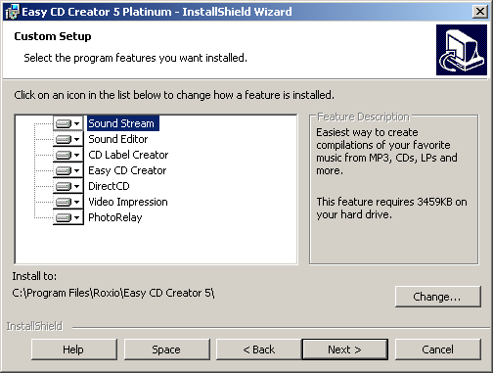Click the Sound Editor drive icon
The width and height of the screenshot is (493, 373).
pyautogui.click(x=64, y=139)
